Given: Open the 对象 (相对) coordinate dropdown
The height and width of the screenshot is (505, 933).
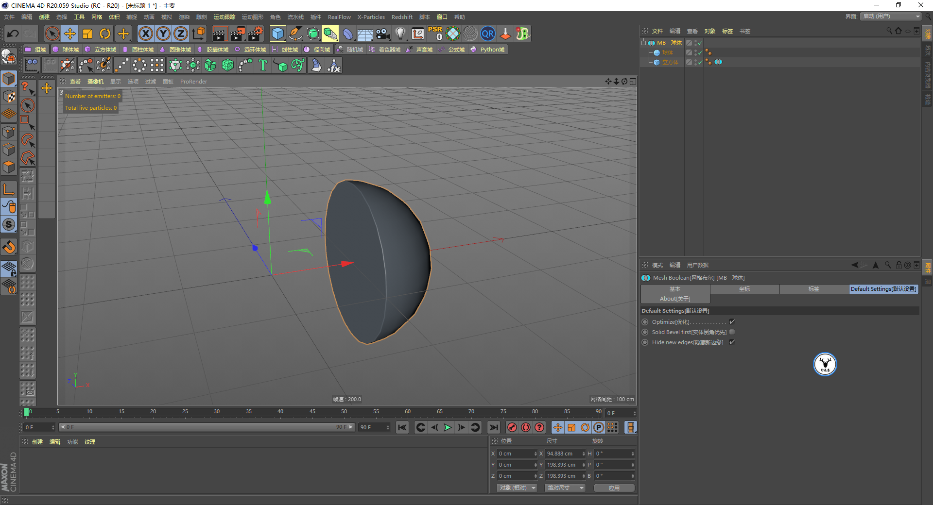Looking at the screenshot, I should 517,488.
